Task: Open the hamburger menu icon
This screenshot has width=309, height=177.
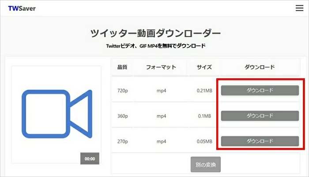Action: pos(299,8)
